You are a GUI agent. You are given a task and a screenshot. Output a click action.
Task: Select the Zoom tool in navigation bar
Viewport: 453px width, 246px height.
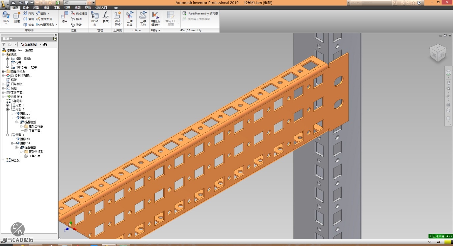(x=448, y=89)
